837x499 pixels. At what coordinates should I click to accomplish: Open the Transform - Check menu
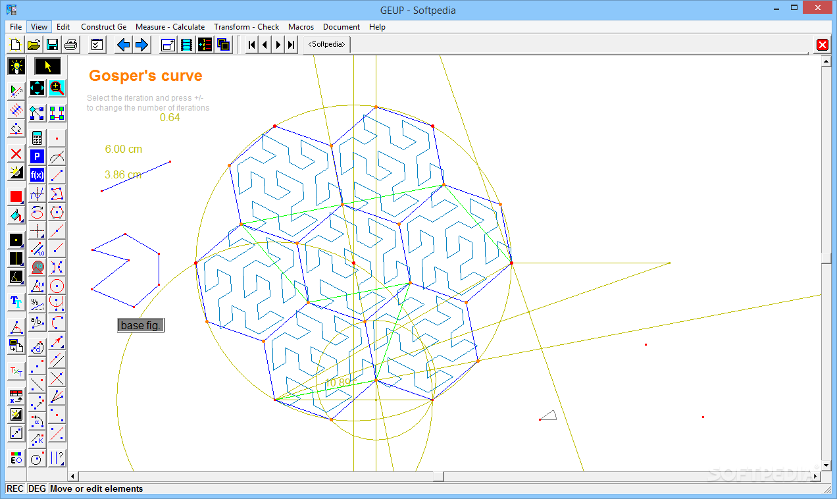(247, 27)
